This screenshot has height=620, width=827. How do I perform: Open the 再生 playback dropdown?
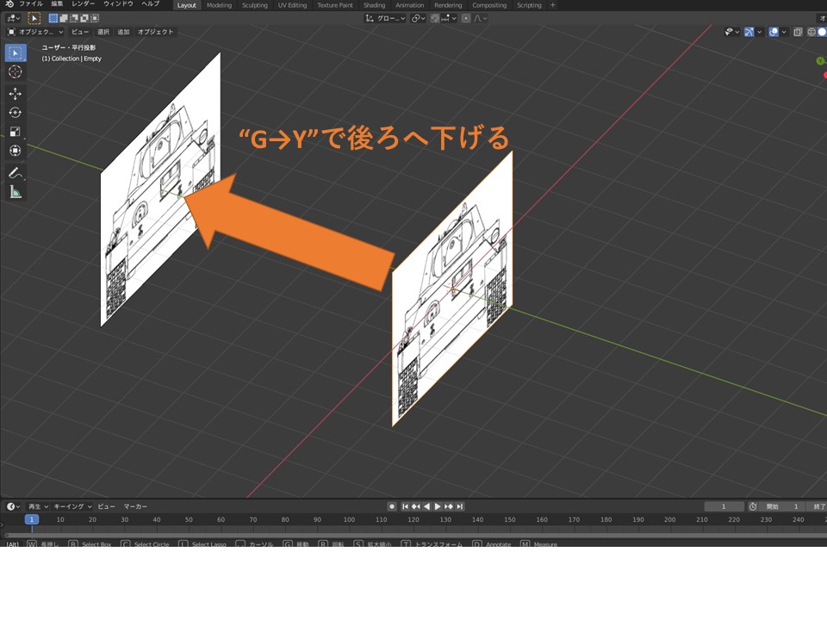click(38, 506)
